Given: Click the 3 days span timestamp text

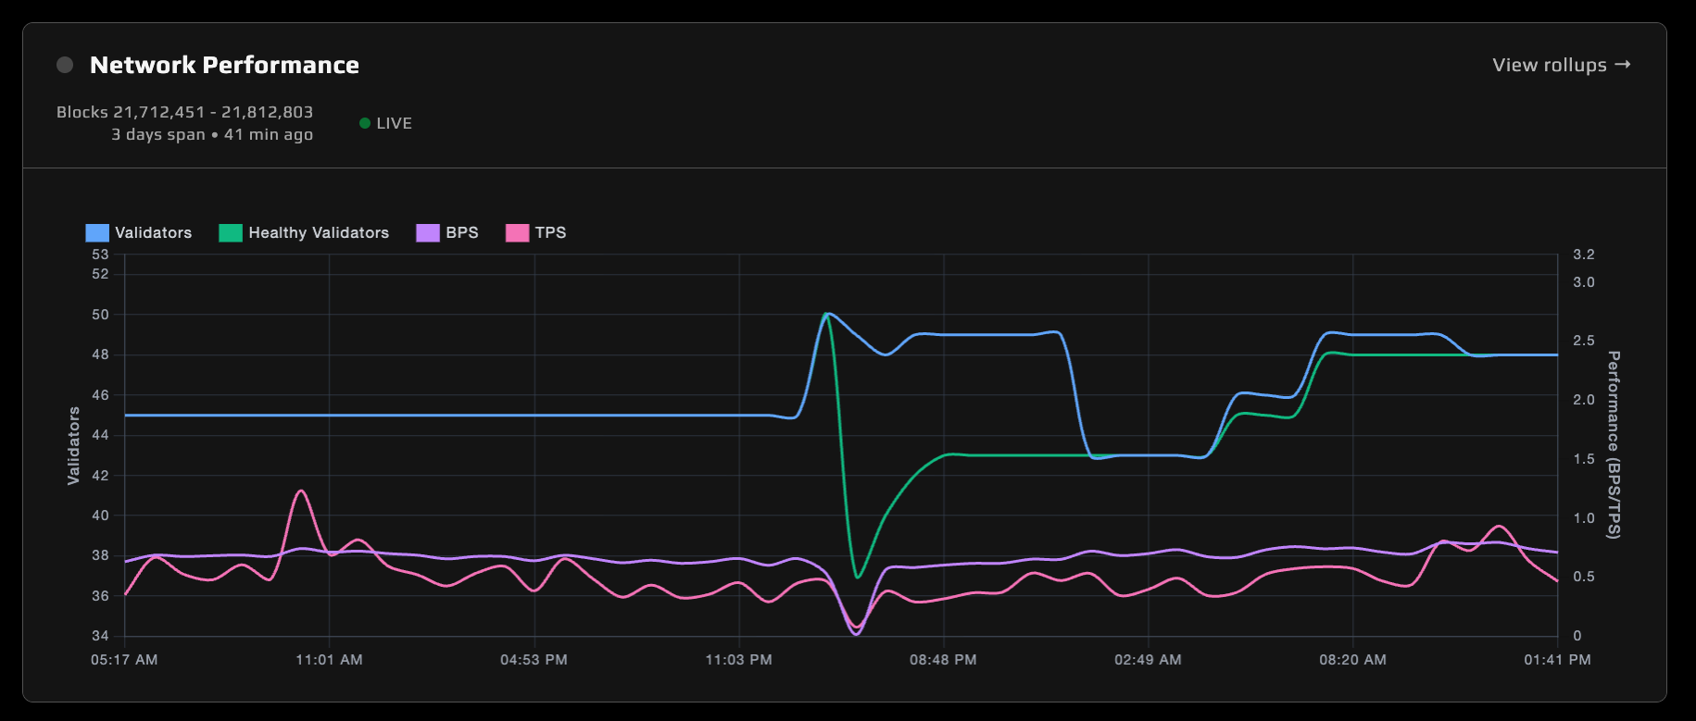Looking at the screenshot, I should click(212, 135).
